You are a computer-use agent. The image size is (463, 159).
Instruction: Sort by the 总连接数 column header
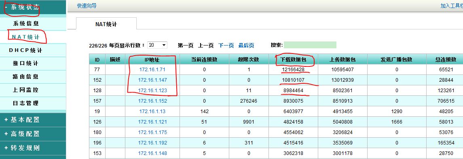tap(446, 60)
